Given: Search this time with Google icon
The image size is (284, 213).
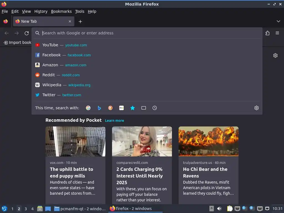Looking at the screenshot, I should (88, 108).
